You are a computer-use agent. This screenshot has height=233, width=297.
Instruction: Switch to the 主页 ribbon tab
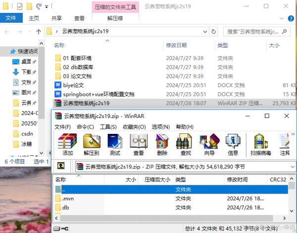pyautogui.click(x=34, y=18)
